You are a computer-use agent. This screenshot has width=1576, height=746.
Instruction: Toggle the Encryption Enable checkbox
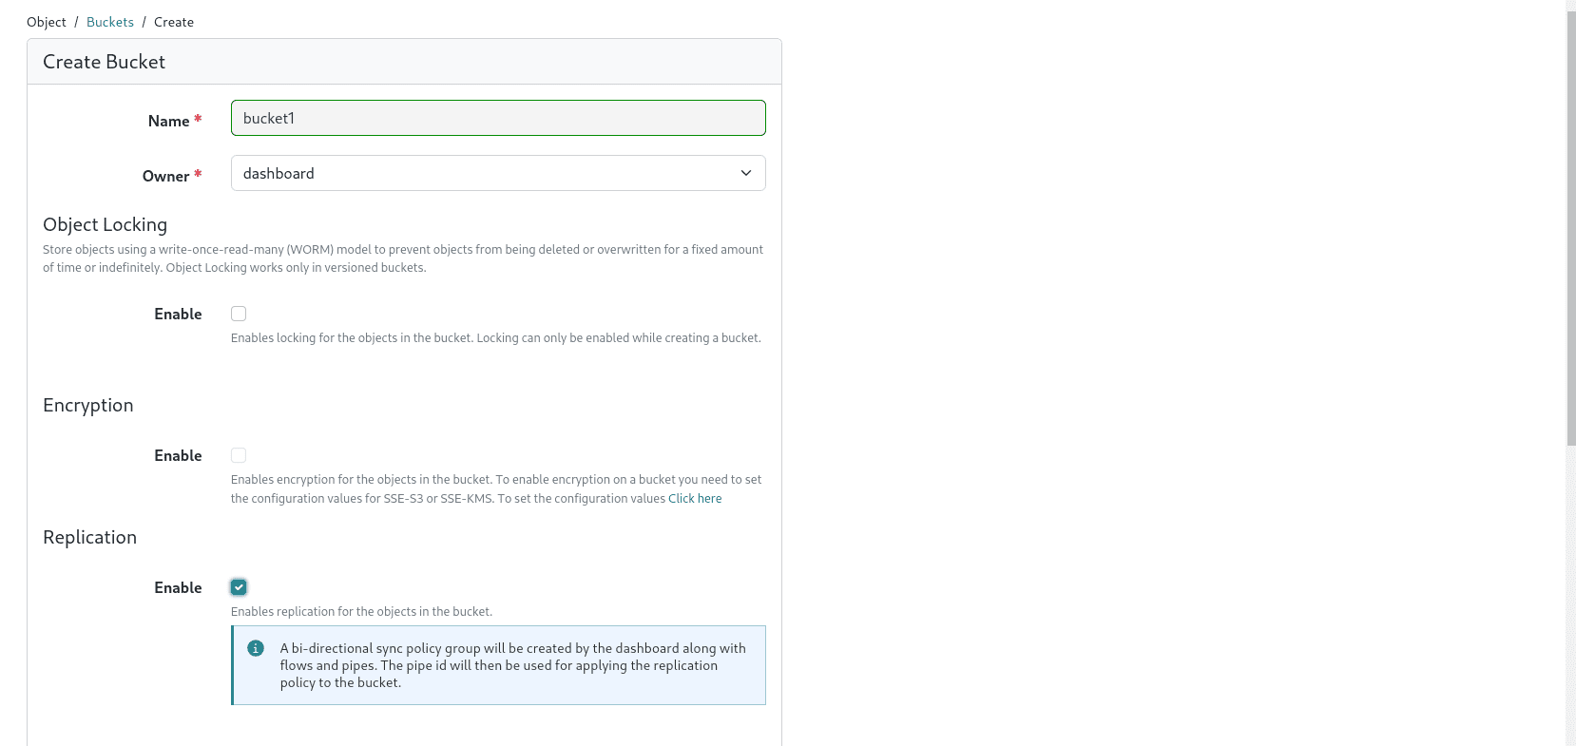pyautogui.click(x=239, y=455)
